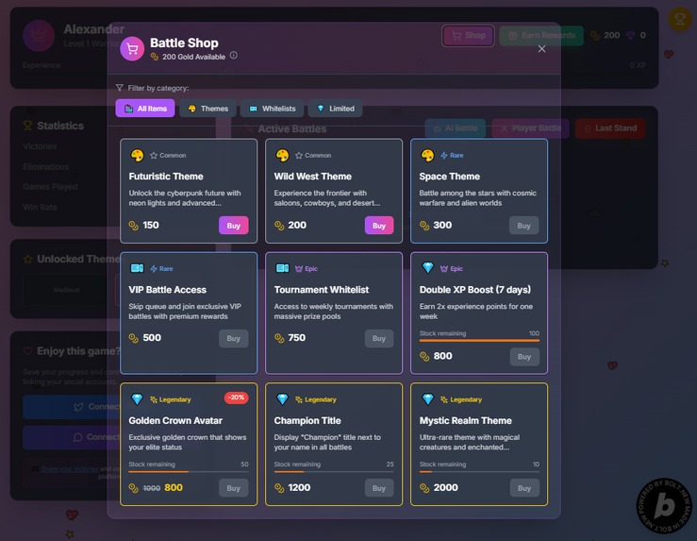697x541 pixels.
Task: Click Buy on Mystic Realm Theme
Action: point(524,488)
